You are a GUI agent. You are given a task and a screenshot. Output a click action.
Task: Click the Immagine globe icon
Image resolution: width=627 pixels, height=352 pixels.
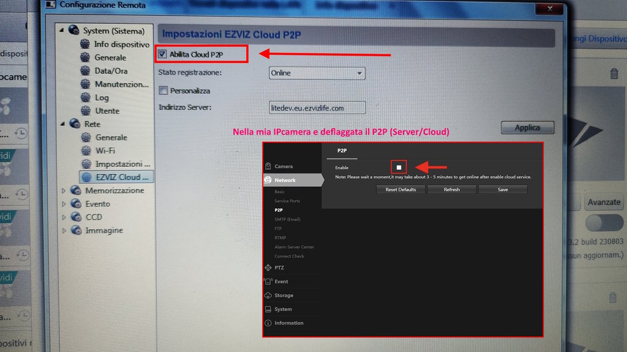pos(76,230)
